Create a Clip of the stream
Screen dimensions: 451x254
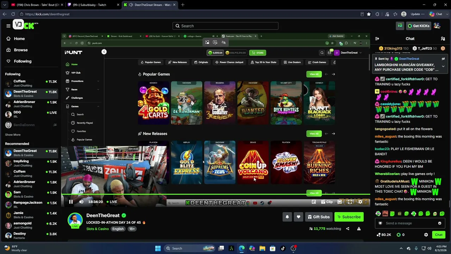327,202
